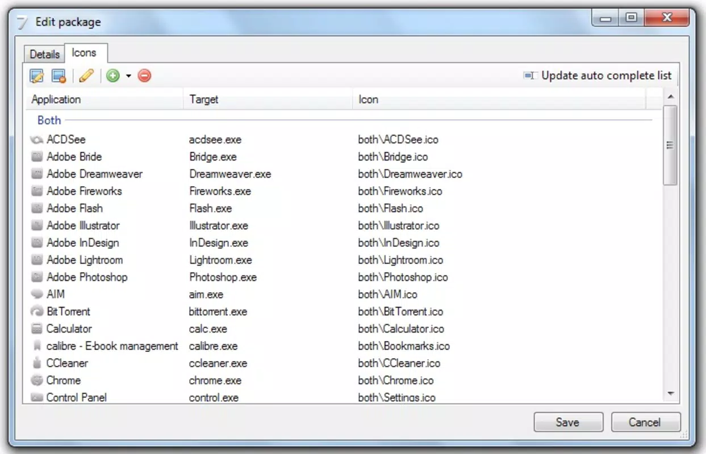Open the dropdown arrow beside add icon
706x454 pixels.
pyautogui.click(x=128, y=76)
